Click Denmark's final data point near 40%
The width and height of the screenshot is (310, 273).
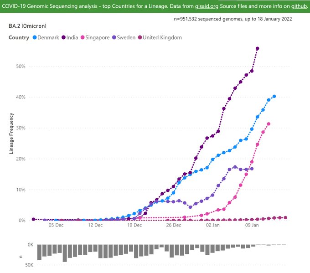pos(274,96)
